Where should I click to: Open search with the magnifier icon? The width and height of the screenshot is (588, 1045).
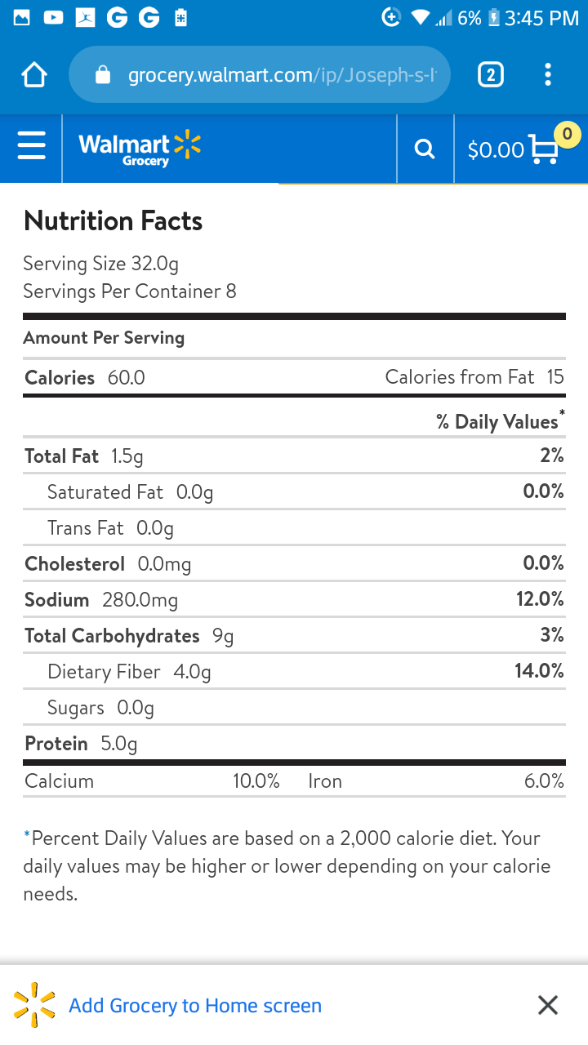(425, 149)
